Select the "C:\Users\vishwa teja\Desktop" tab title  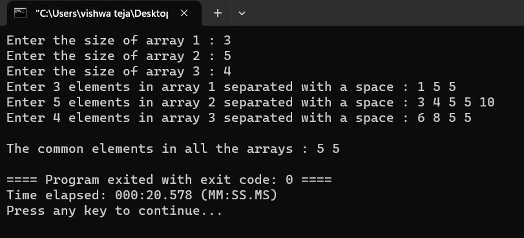pos(101,14)
